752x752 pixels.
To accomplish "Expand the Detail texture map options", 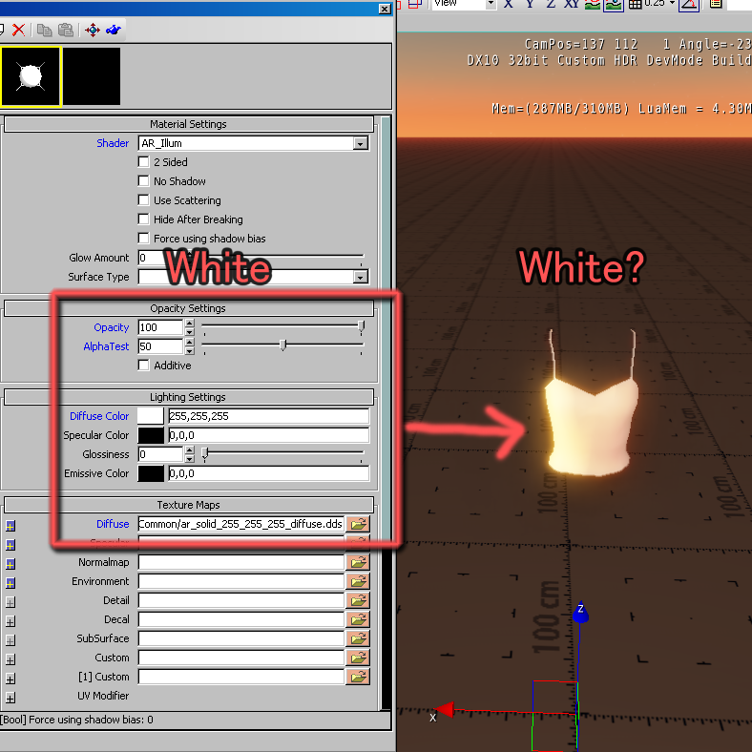I will [10, 602].
